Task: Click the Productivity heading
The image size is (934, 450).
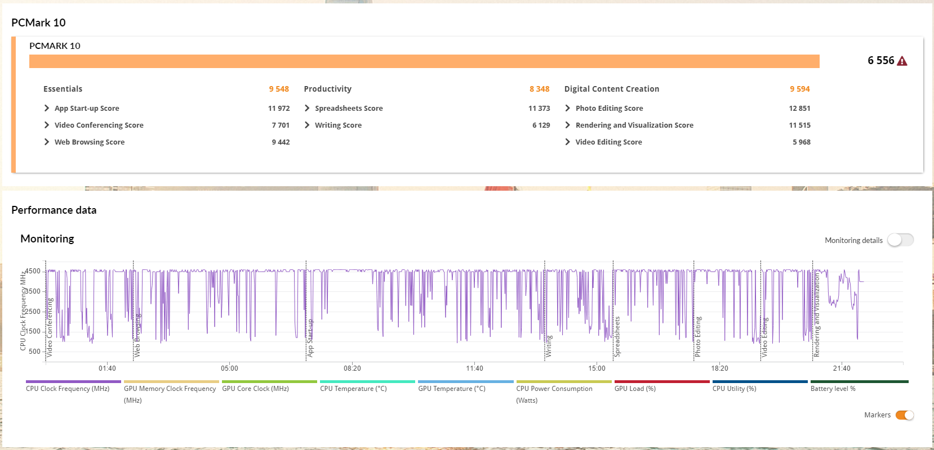Action: coord(327,89)
